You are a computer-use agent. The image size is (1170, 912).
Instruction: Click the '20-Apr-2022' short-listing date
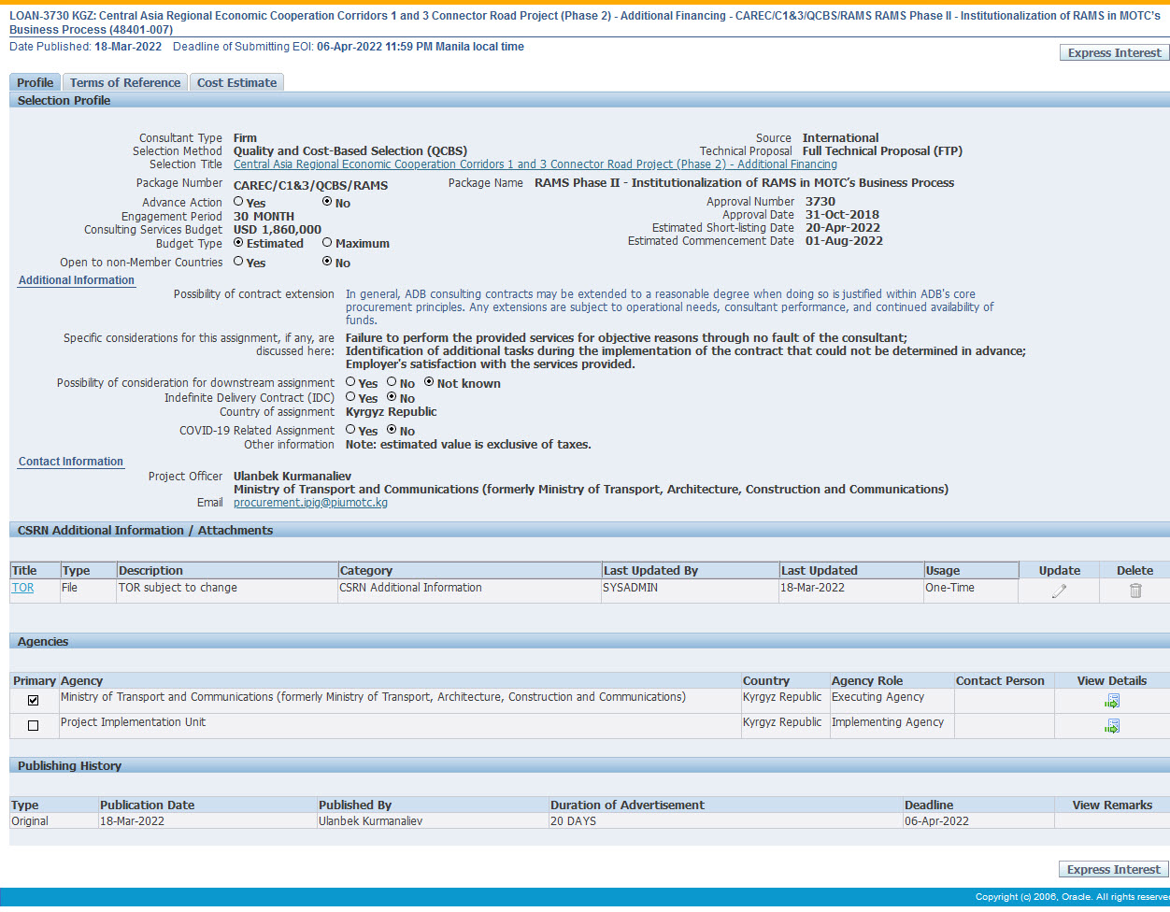[843, 228]
